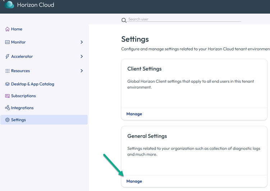Expand the Accelerator menu chevron

82,57
